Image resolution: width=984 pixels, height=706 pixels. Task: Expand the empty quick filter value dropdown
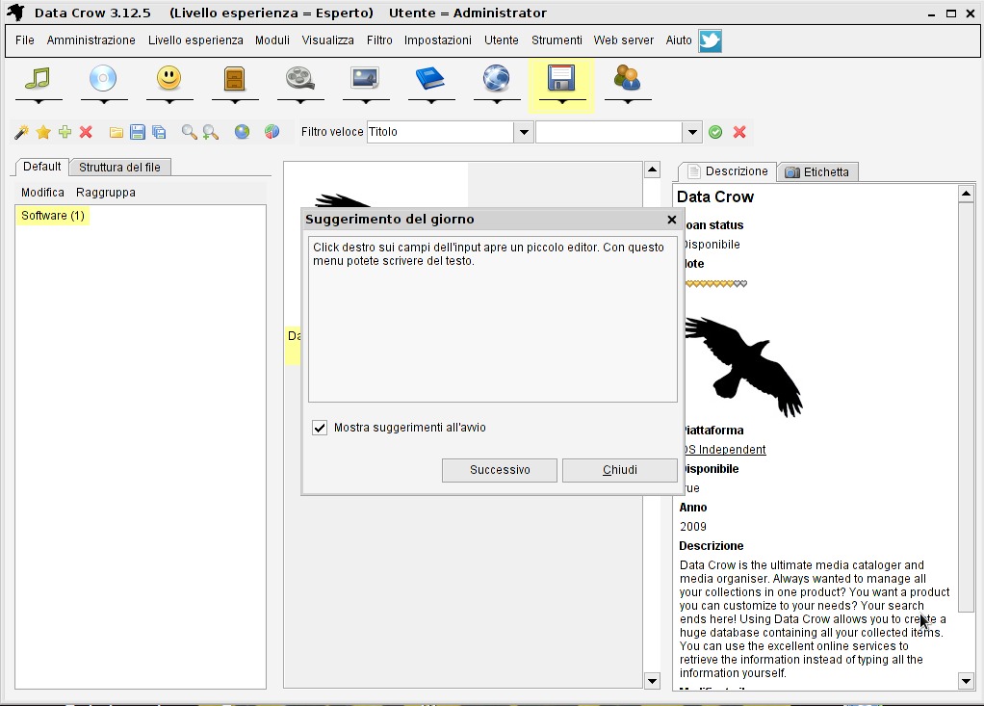pos(692,132)
